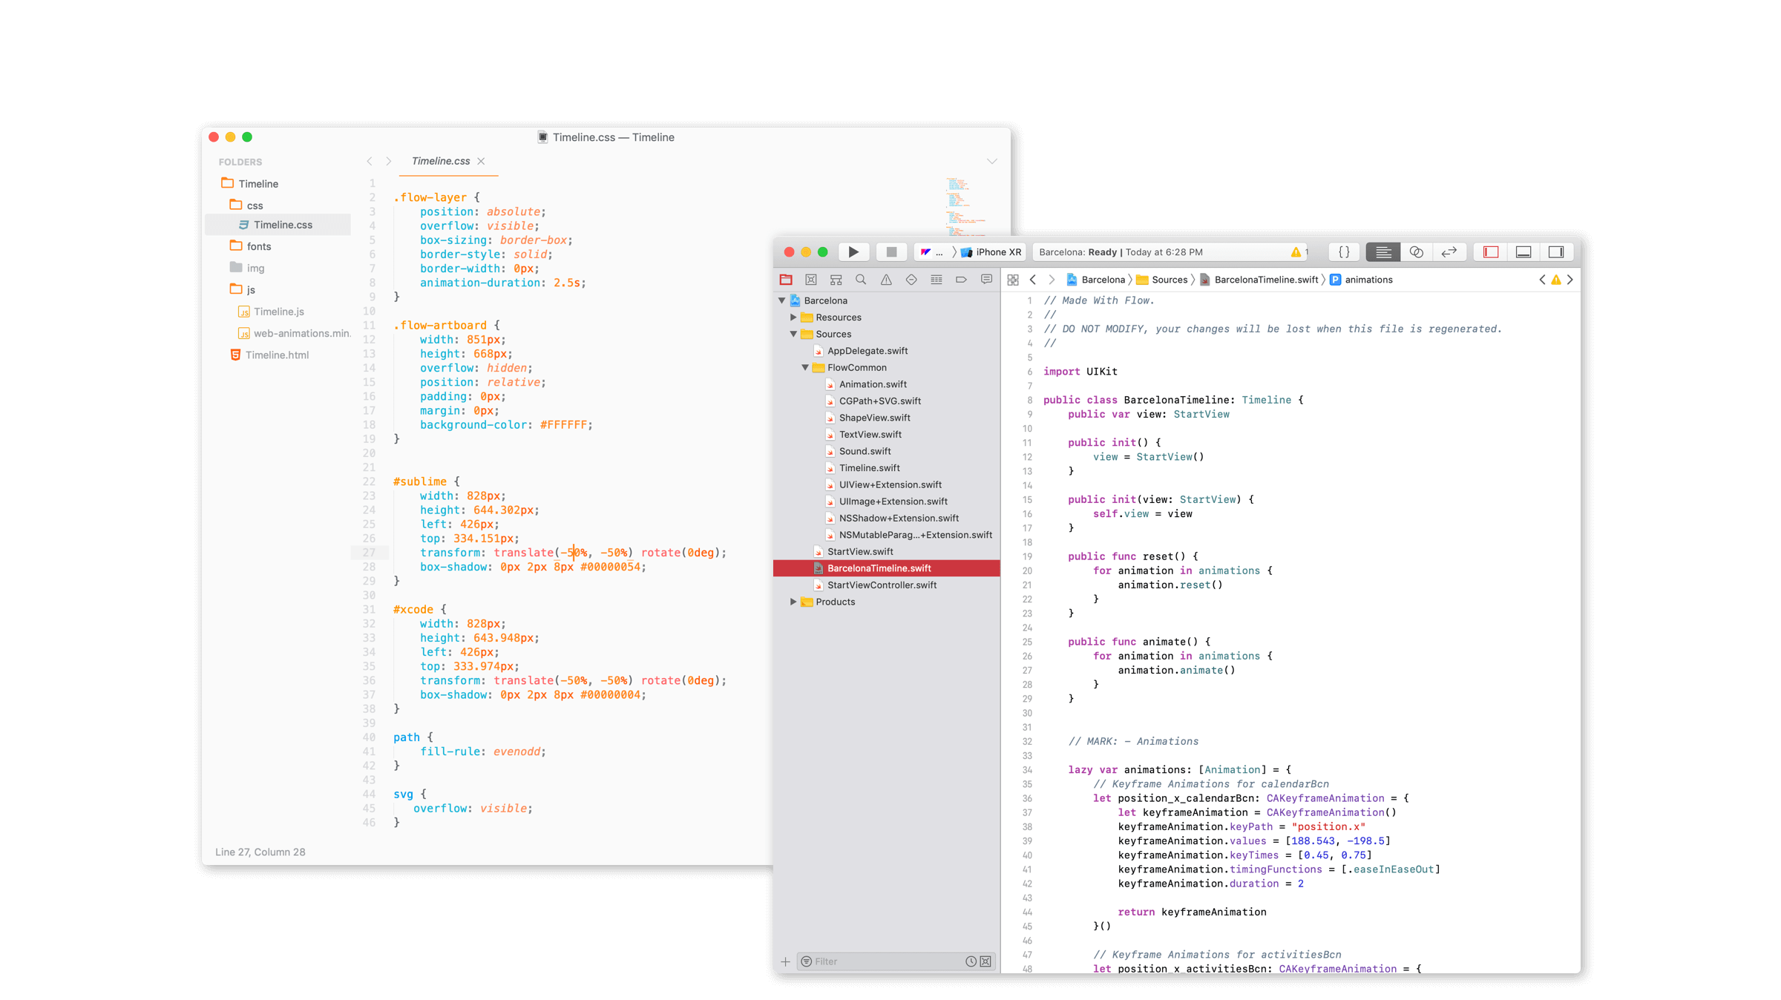Switch to the Version editor overlapping circles icon
This screenshot has width=1781, height=1000.
coord(1417,251)
